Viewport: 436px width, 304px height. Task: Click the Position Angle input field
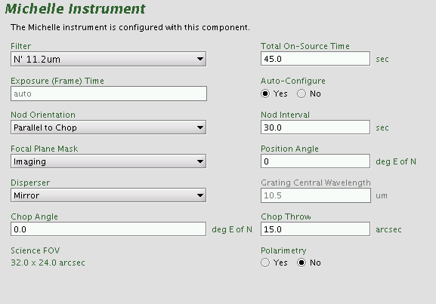tap(315, 161)
